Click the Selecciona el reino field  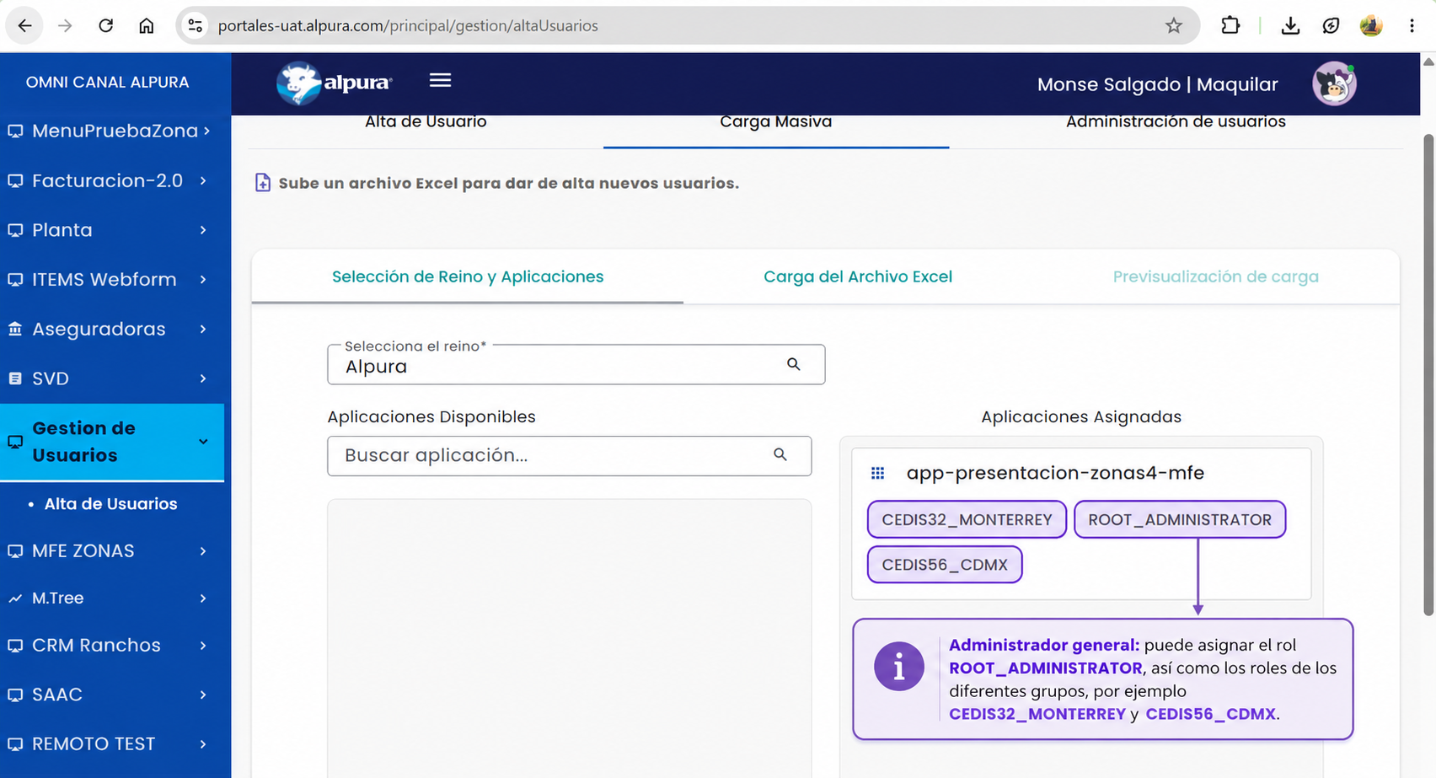576,364
